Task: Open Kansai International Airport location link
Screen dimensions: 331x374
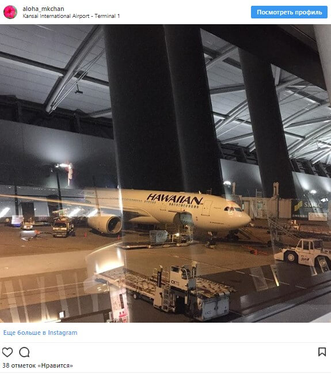Action: pos(71,16)
